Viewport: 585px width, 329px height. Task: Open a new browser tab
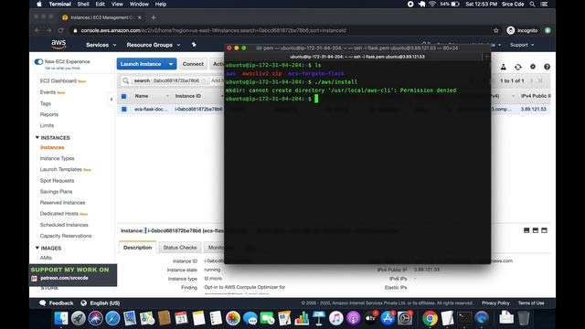(x=154, y=17)
